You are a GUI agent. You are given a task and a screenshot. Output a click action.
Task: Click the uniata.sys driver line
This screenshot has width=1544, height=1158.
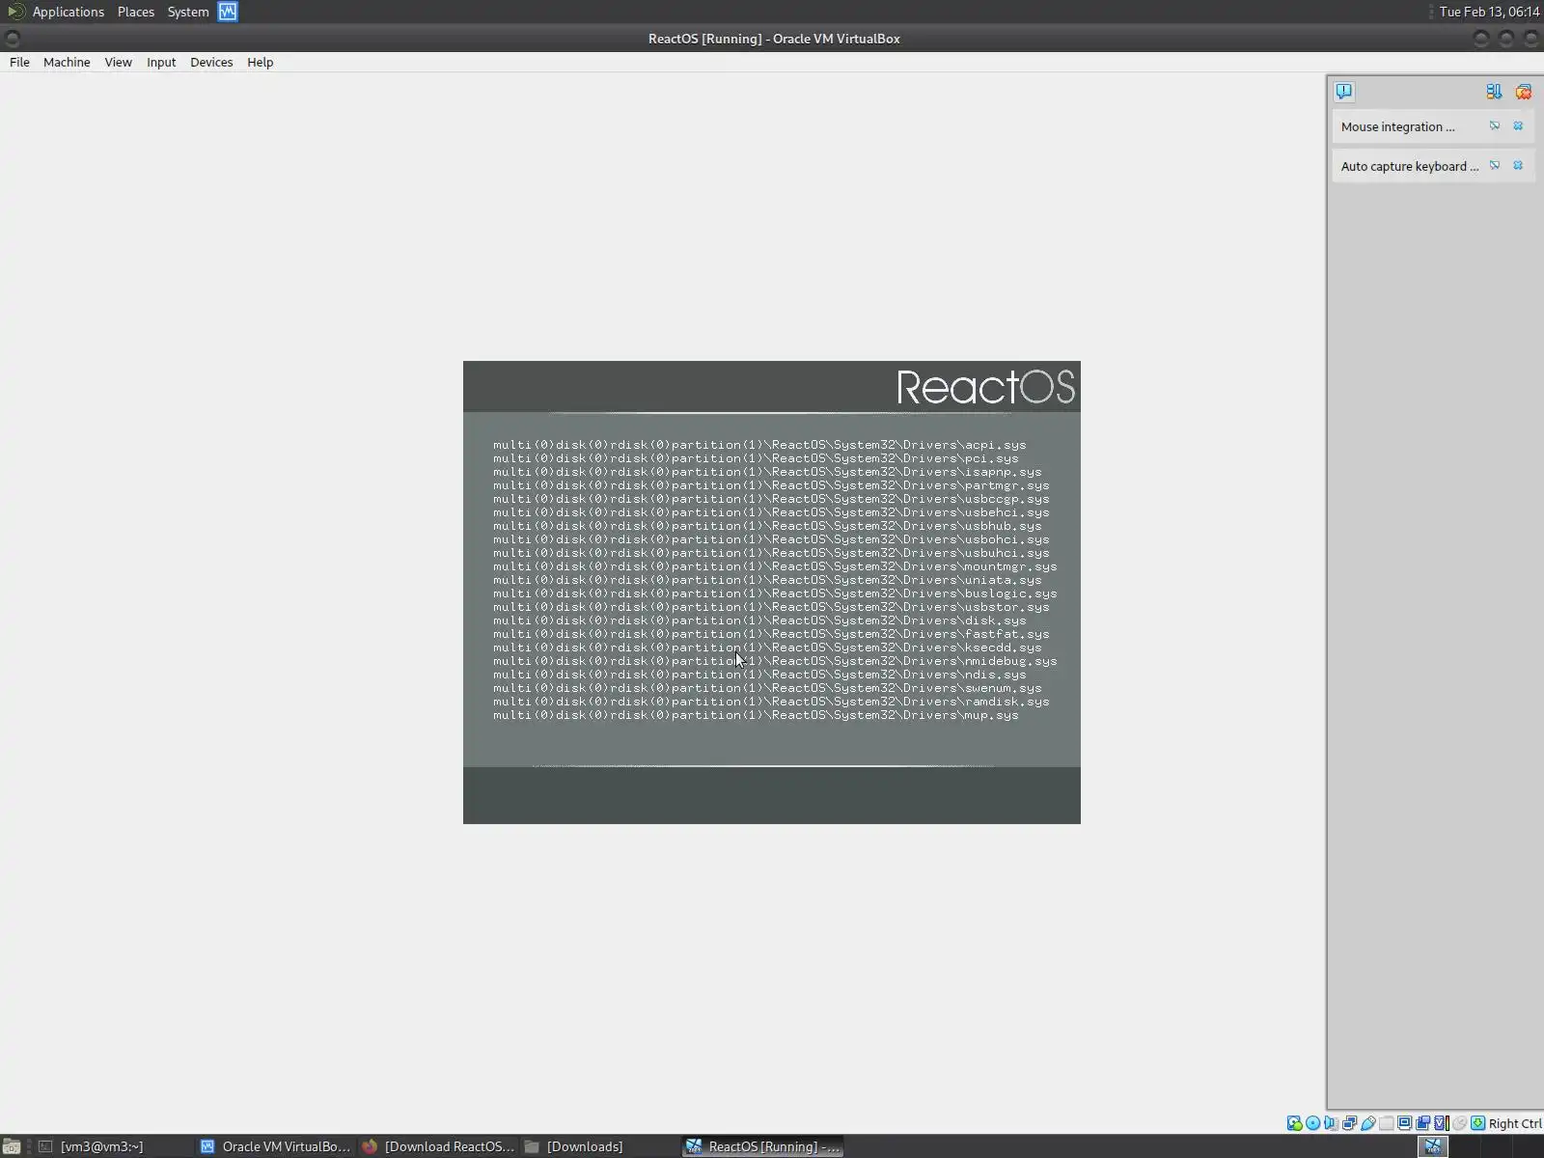767,580
